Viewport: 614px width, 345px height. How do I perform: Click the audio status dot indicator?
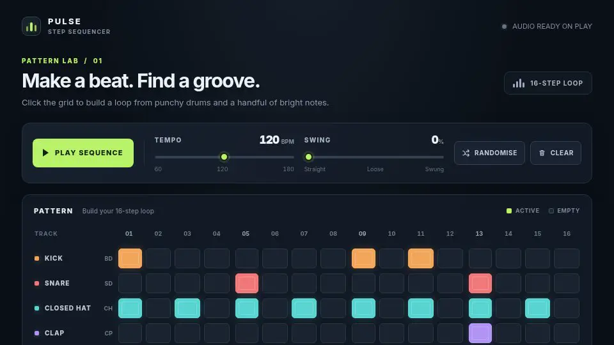pyautogui.click(x=505, y=27)
